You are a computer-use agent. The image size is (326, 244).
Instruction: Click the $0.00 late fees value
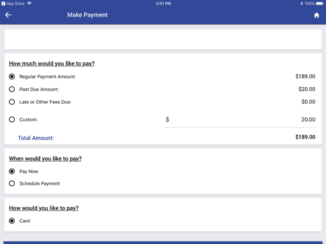308,101
